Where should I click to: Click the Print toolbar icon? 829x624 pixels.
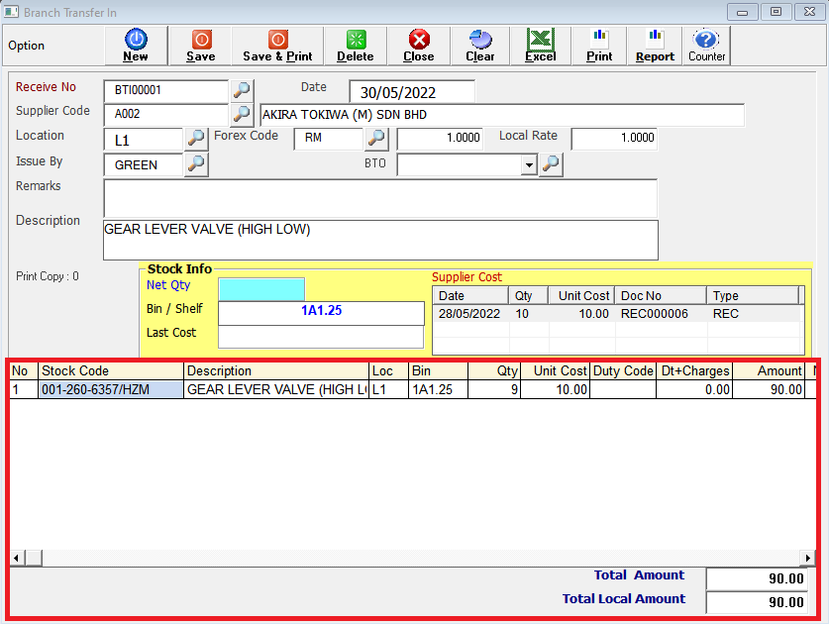[599, 46]
